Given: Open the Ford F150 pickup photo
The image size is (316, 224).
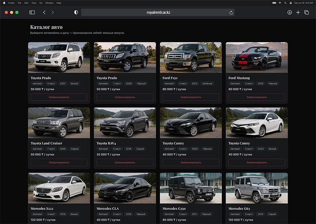Looking at the screenshot, I should point(191,57).
